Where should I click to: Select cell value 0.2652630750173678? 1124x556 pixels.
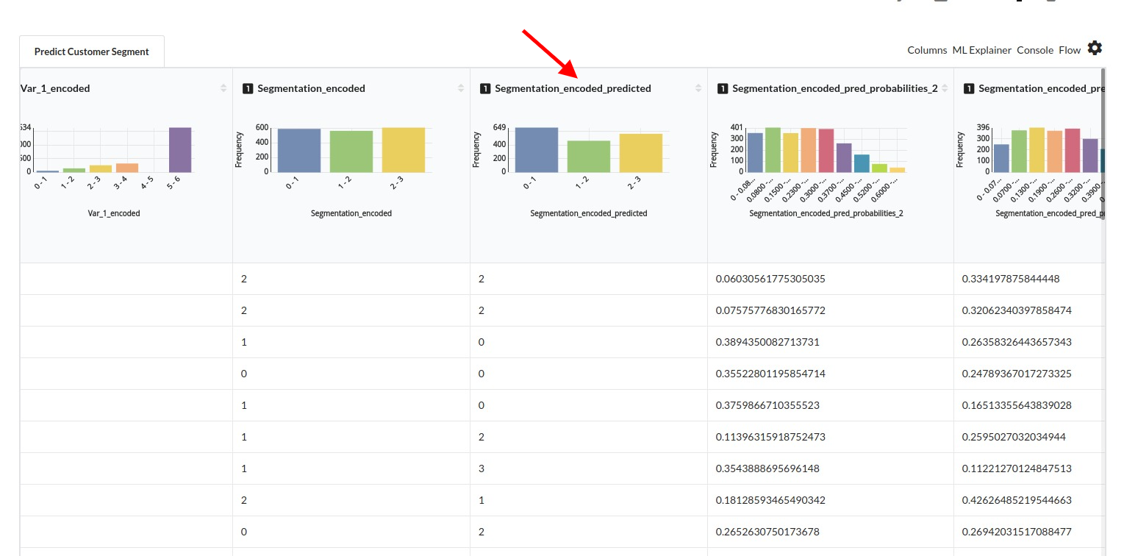(767, 532)
